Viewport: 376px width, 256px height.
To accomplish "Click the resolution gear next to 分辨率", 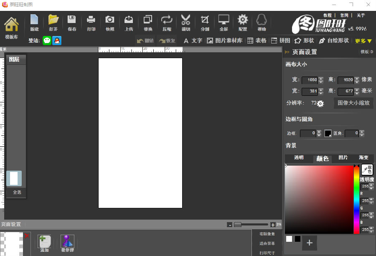I will pos(320,104).
